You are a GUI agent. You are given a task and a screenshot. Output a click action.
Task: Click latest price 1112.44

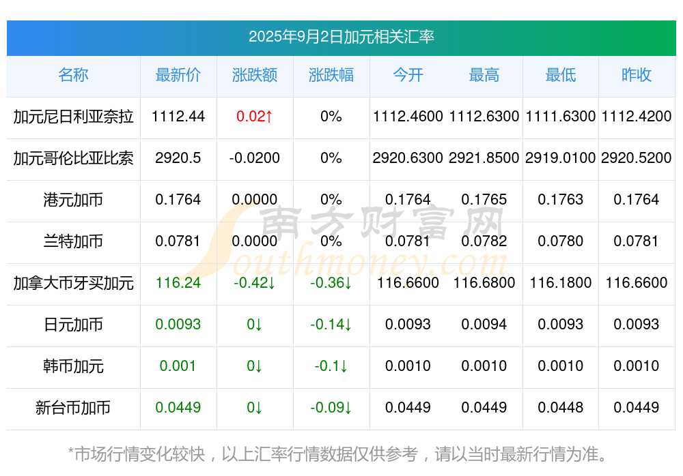click(178, 117)
